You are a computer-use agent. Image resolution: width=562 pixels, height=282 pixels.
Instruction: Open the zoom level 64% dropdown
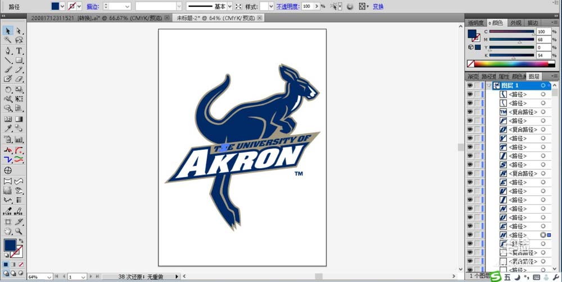(x=49, y=276)
